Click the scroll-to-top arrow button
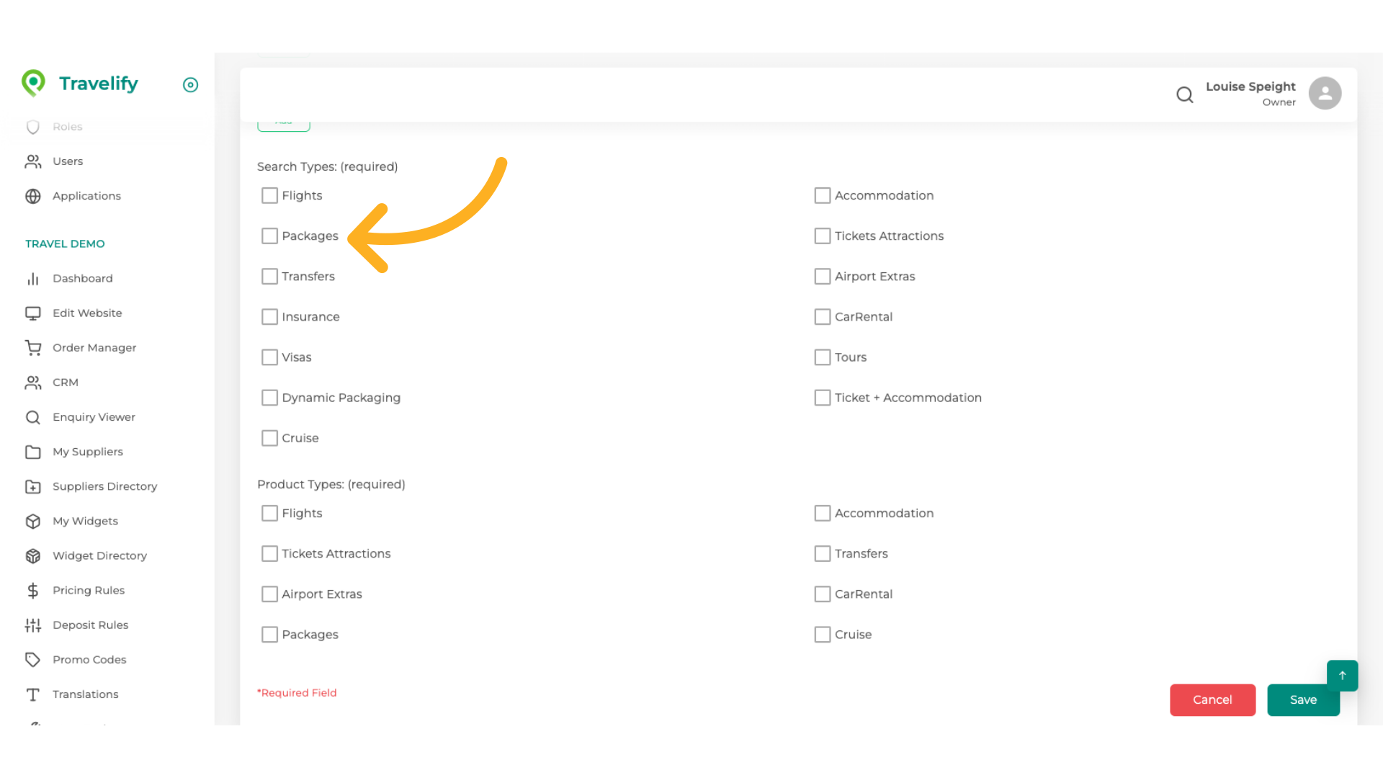Viewport: 1383px width, 778px height. 1342,676
